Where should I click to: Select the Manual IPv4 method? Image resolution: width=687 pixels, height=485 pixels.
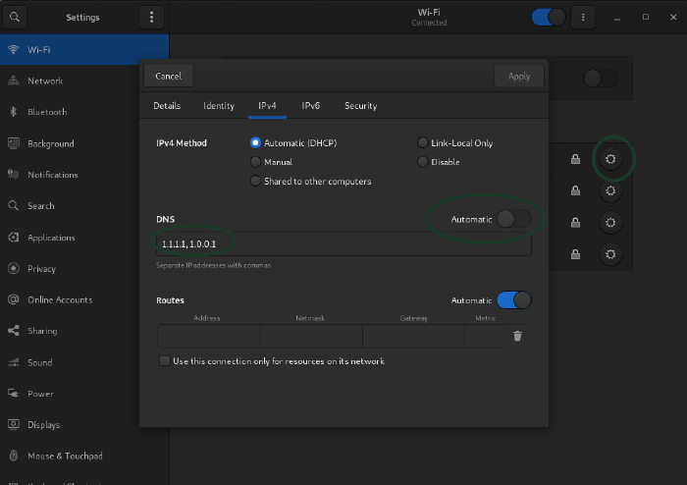tap(256, 162)
